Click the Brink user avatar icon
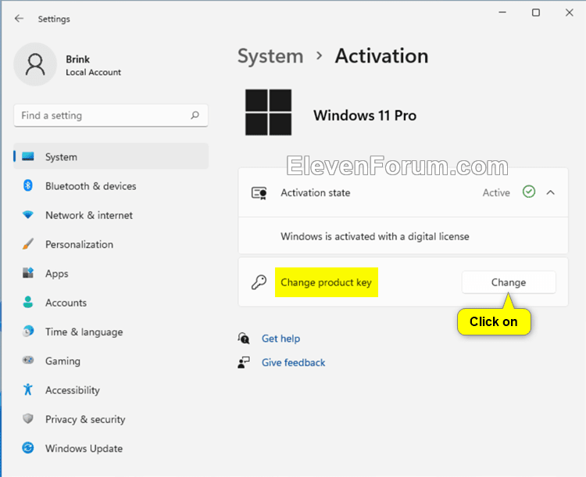Image resolution: width=586 pixels, height=477 pixels. (x=35, y=64)
